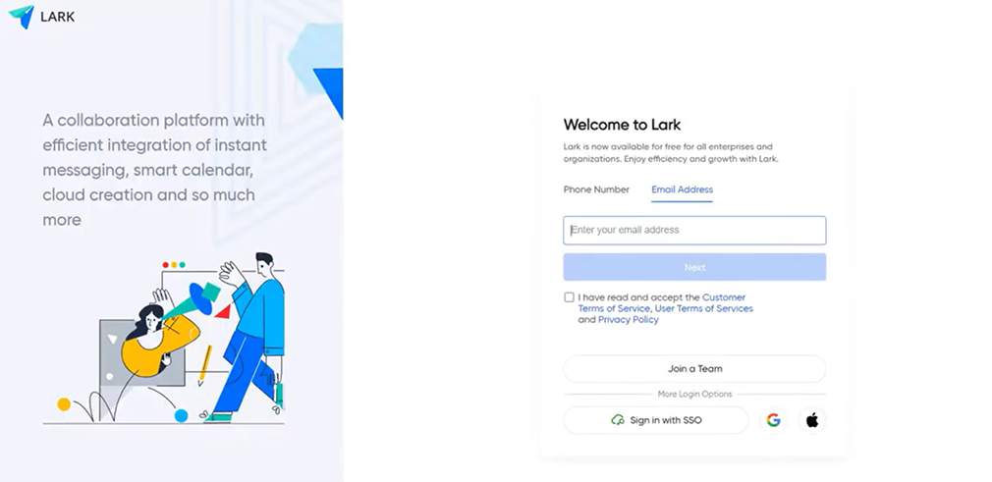Sign in with the Google icon
This screenshot has width=992, height=482.
(773, 420)
